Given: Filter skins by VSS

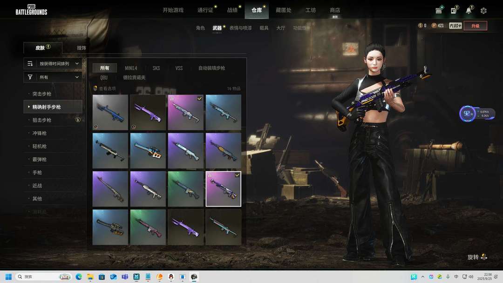Looking at the screenshot, I should 179,68.
